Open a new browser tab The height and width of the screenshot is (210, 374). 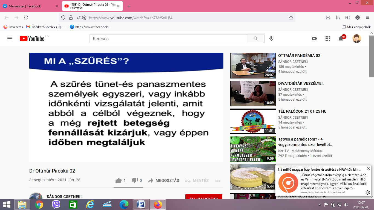click(129, 6)
